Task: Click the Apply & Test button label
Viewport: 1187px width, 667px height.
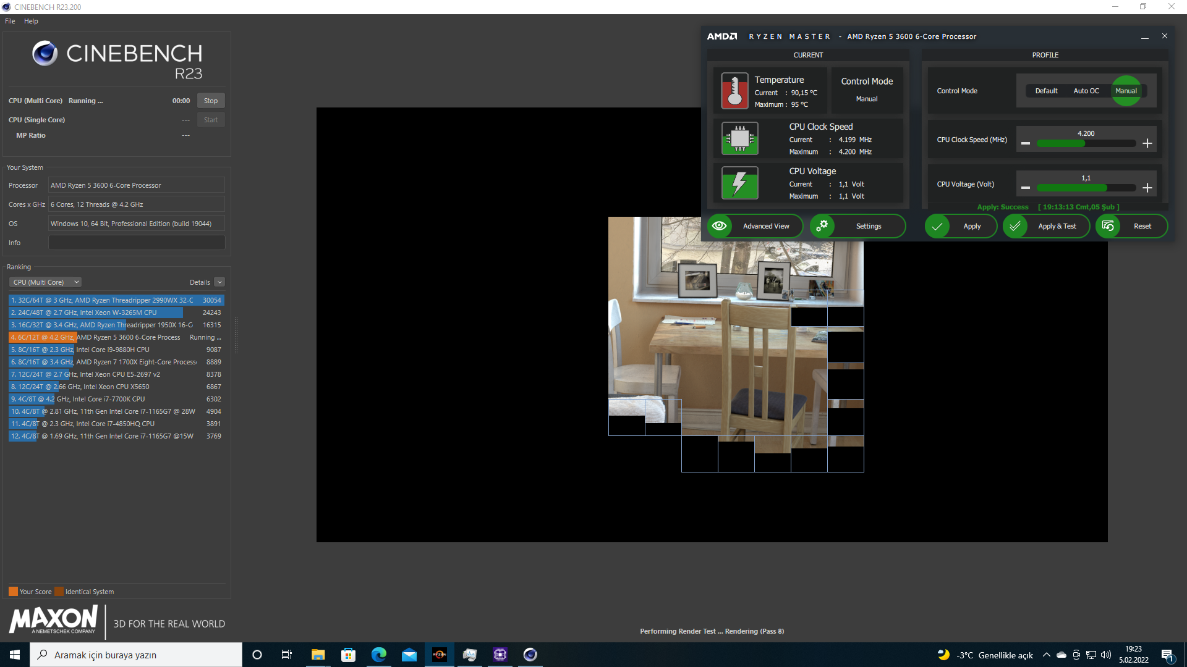Action: tap(1057, 226)
